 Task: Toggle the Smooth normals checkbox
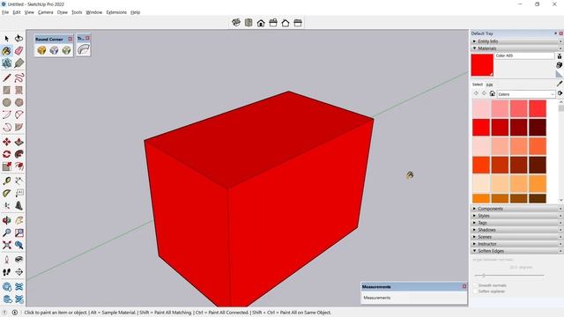click(476, 285)
